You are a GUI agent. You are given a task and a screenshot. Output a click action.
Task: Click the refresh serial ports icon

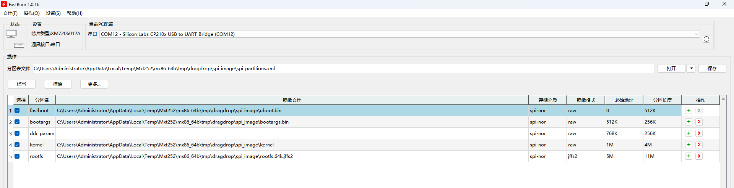pos(706,39)
